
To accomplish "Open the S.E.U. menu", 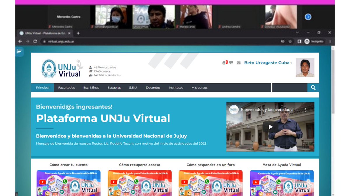I will coord(133,87).
